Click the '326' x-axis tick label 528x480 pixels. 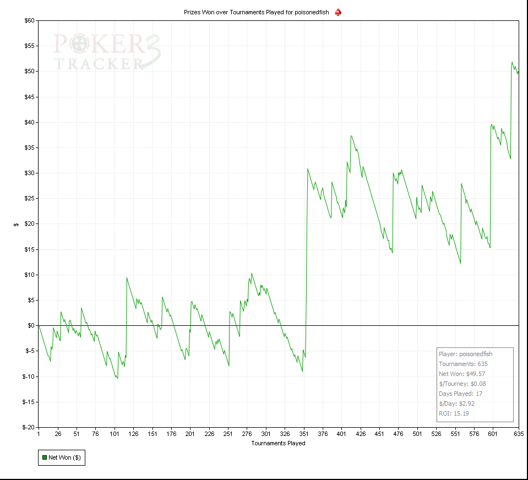click(x=285, y=434)
